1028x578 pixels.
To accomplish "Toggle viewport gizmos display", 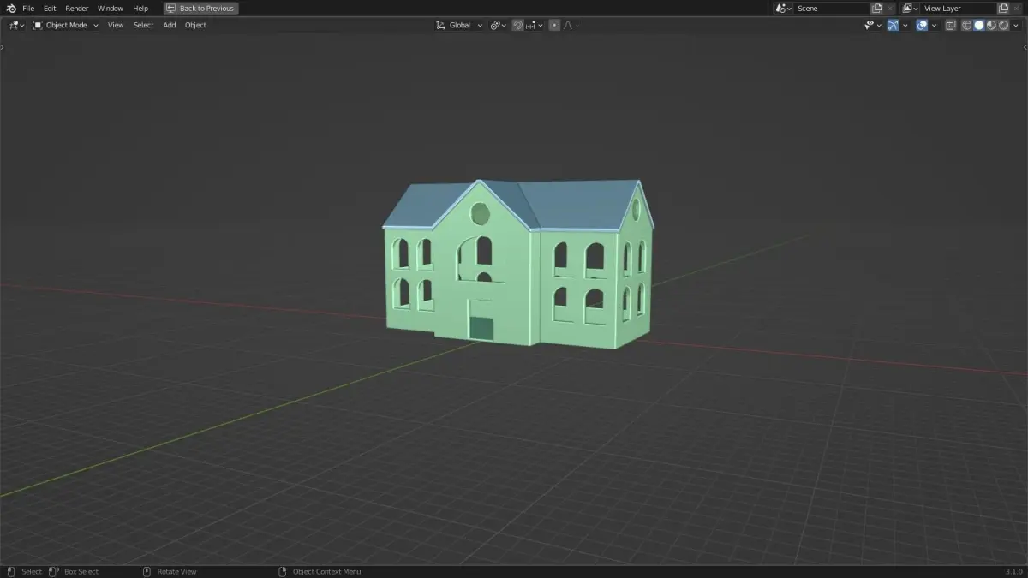I will (x=893, y=25).
